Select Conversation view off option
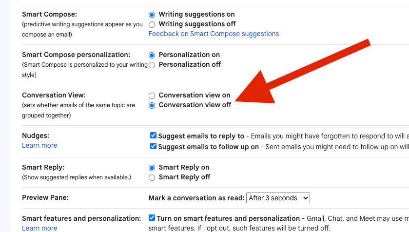This screenshot has width=409, height=232. pyautogui.click(x=152, y=105)
